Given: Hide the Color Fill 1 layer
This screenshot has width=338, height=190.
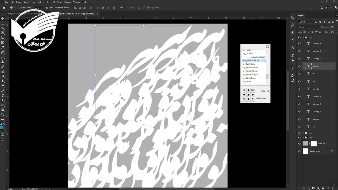Looking at the screenshot, I should pos(299,144).
